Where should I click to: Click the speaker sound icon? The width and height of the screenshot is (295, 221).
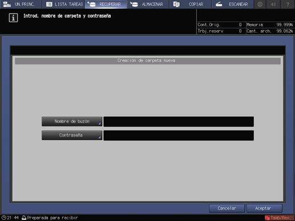point(273,4)
